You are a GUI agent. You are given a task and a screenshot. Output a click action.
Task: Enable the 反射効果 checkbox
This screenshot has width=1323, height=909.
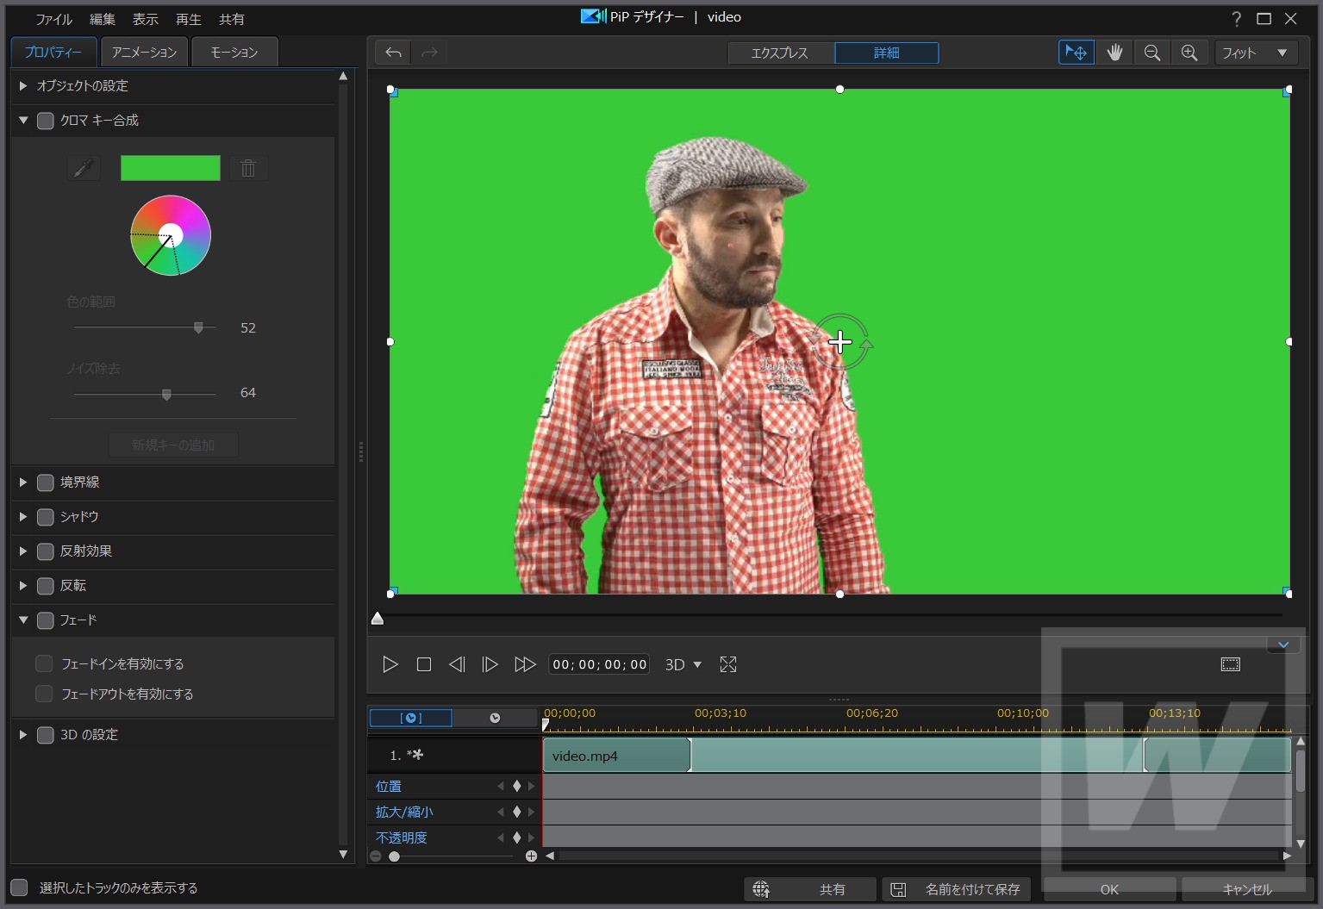46,551
